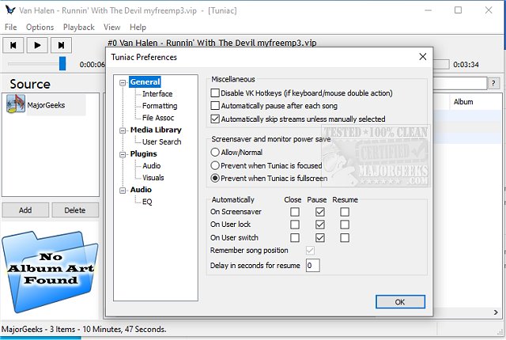Click the volume slider thumb
This screenshot has width=506, height=340.
(x=62, y=63)
